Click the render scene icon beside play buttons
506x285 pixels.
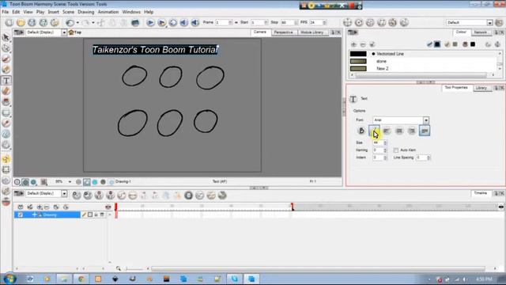(x=161, y=23)
